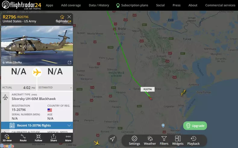Center map with location arrow button
The width and height of the screenshot is (238, 148).
(112, 139)
